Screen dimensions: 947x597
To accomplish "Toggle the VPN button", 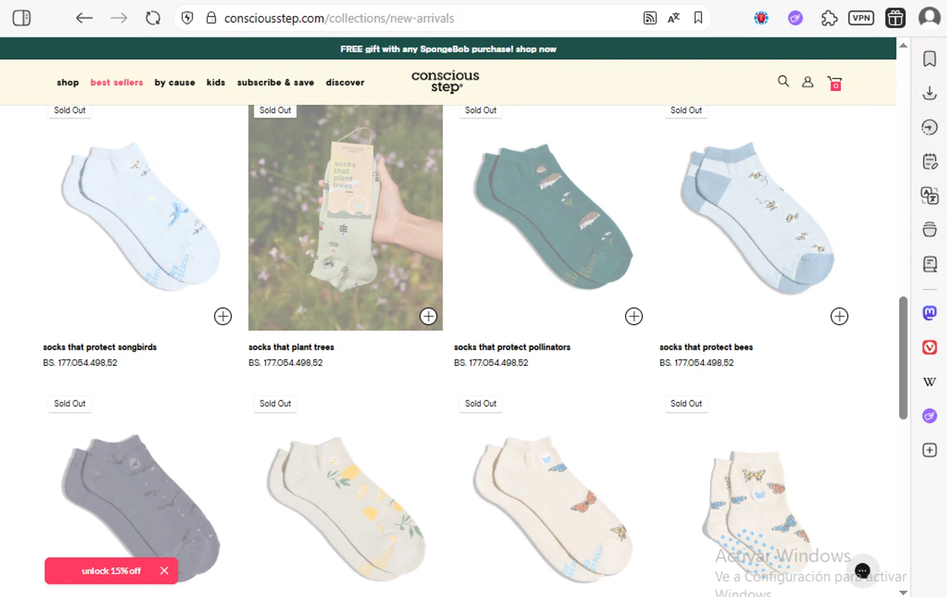I will (x=861, y=18).
